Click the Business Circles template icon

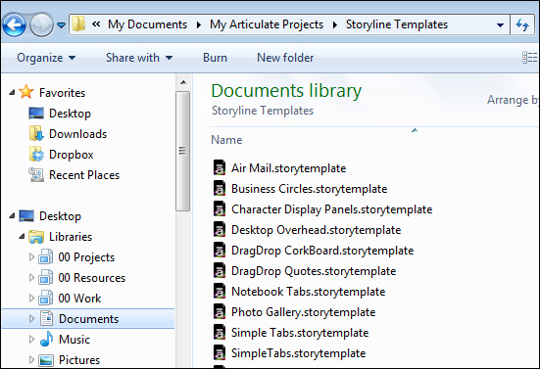click(x=220, y=189)
